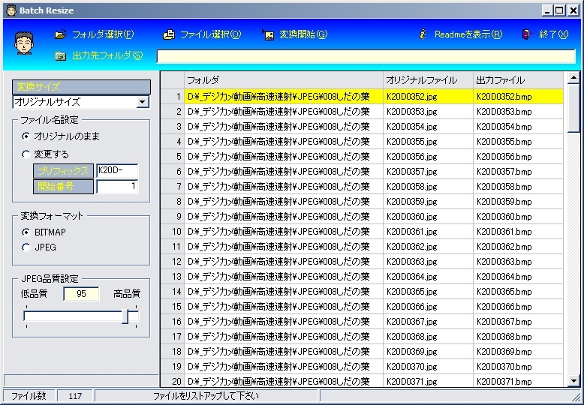Click 終了(X) to exit
Viewport: 584px width, 405px height.
pyautogui.click(x=554, y=34)
